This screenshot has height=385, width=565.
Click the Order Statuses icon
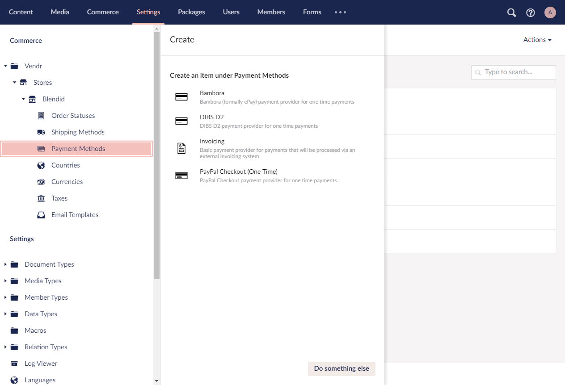41,116
